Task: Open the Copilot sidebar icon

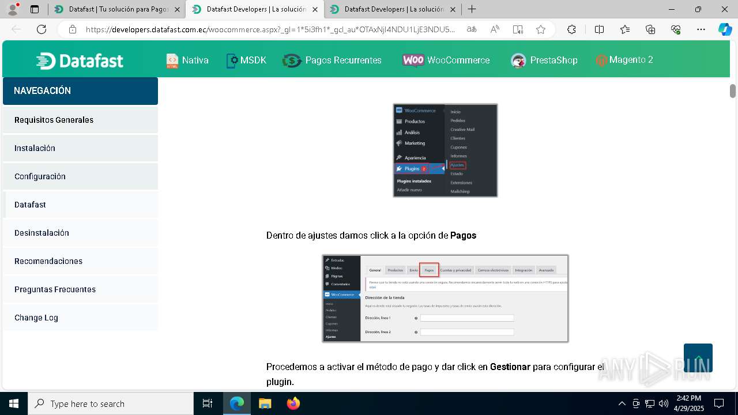Action: point(725,29)
